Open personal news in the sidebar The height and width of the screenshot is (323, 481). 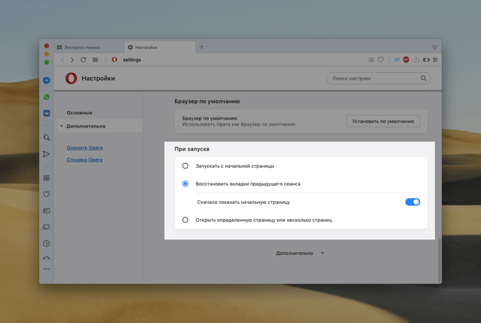[x=47, y=210]
